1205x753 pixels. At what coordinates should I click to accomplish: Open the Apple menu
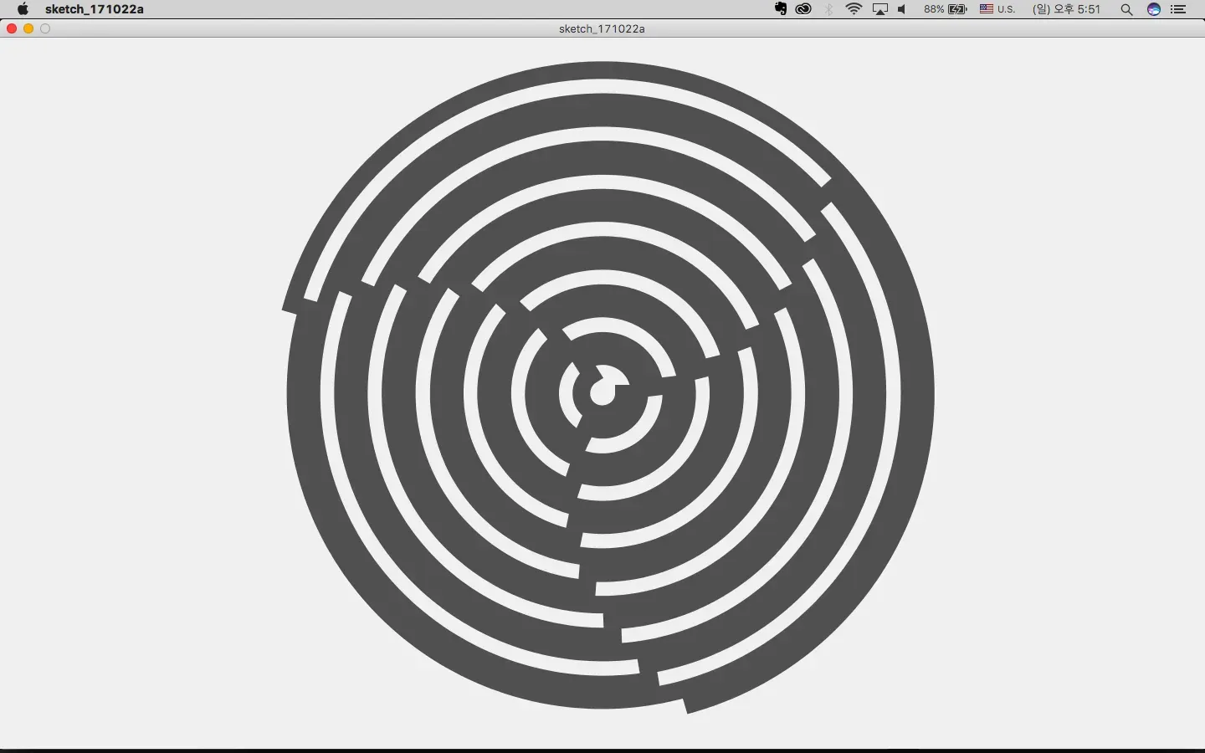coord(23,9)
